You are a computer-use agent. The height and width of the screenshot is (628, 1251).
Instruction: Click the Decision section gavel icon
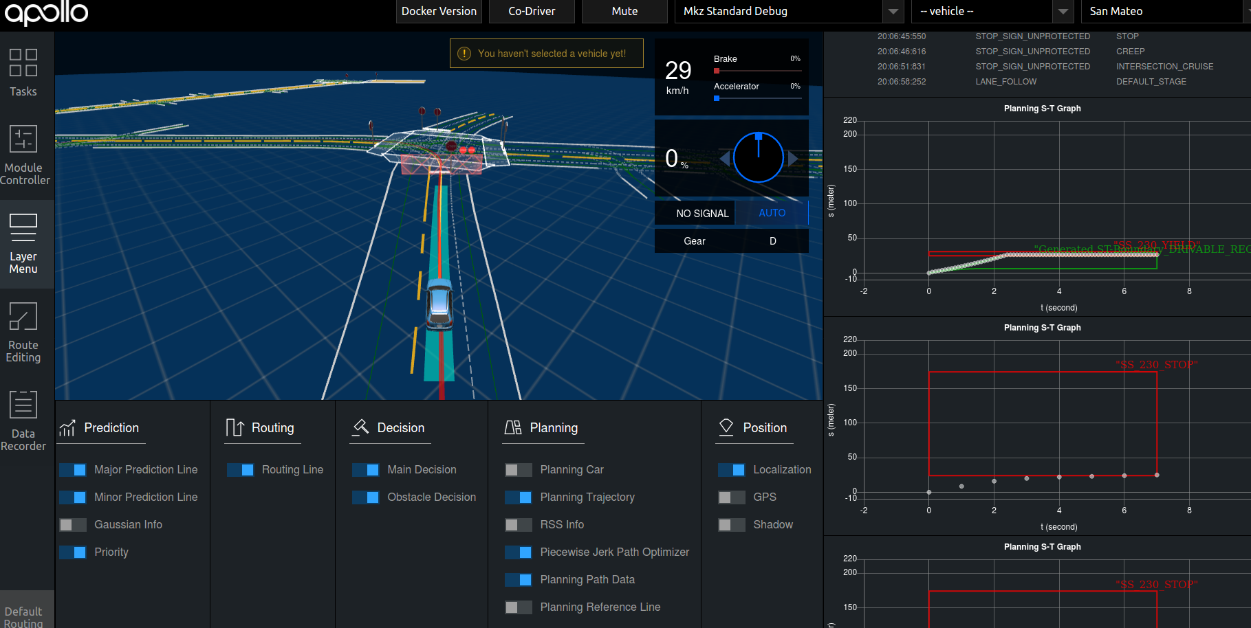(x=360, y=427)
